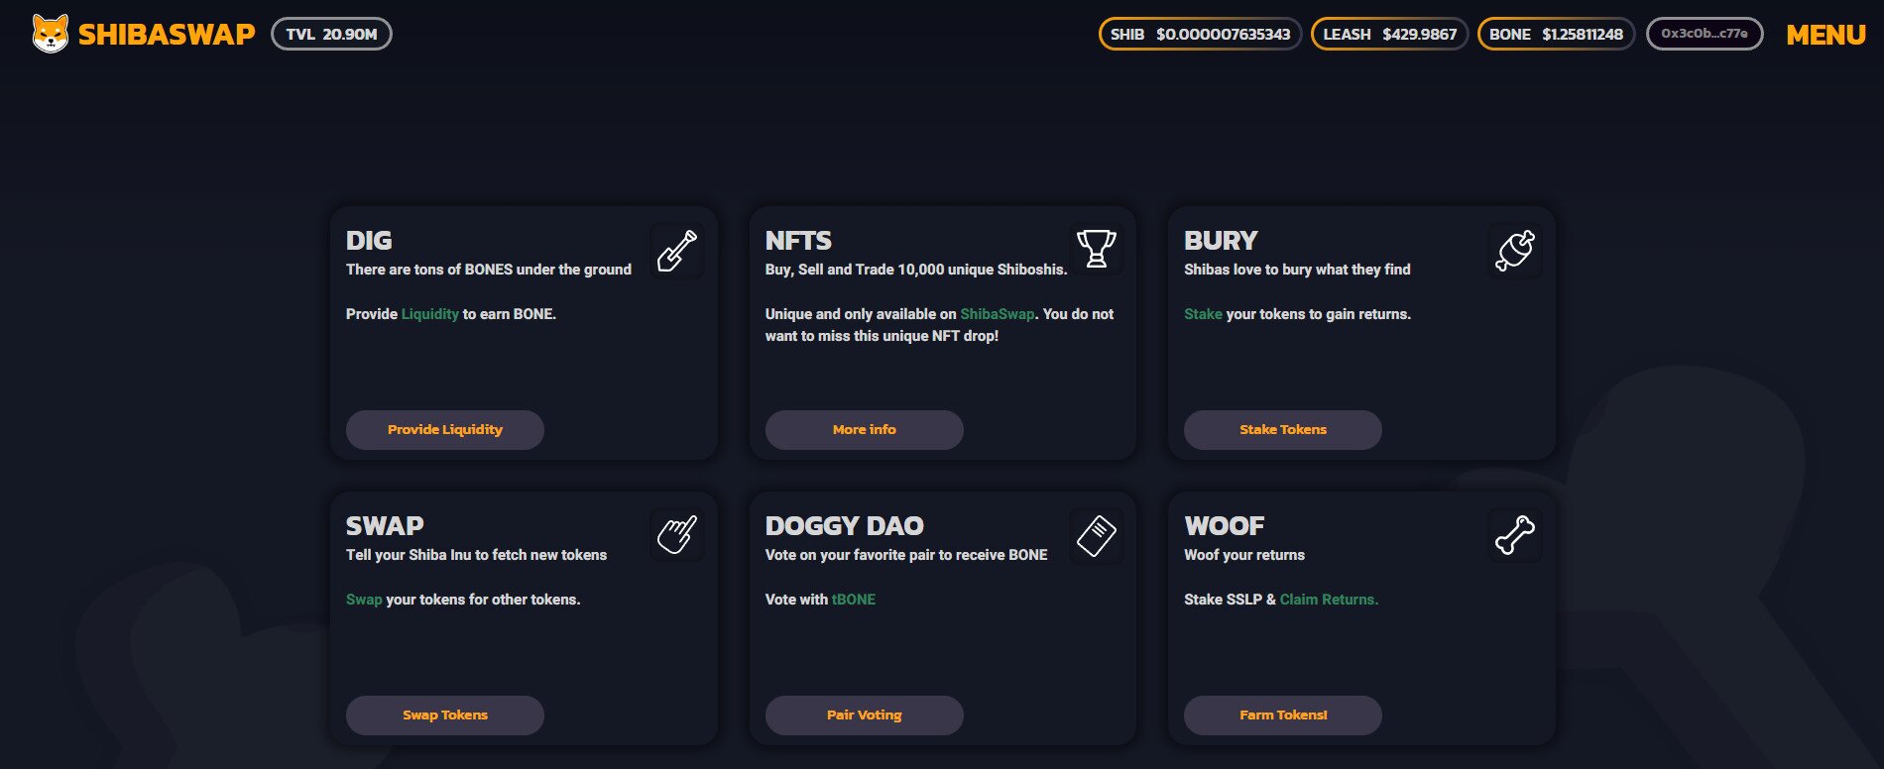This screenshot has width=1884, height=769.
Task: Click the WOOF bone icon
Action: [1515, 536]
